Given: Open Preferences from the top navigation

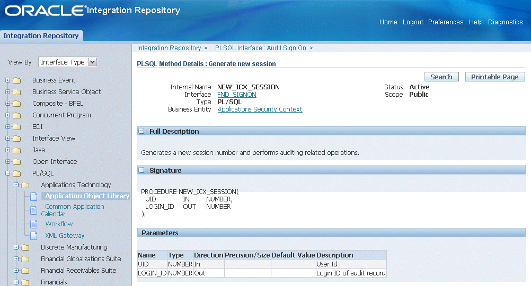Looking at the screenshot, I should click(x=446, y=22).
